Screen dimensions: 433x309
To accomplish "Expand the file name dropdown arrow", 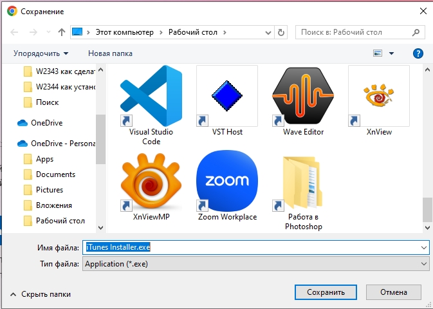I will click(x=424, y=248).
